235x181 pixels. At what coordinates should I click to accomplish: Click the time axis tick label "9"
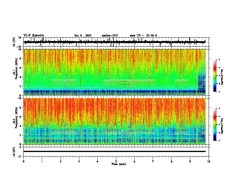point(190,161)
